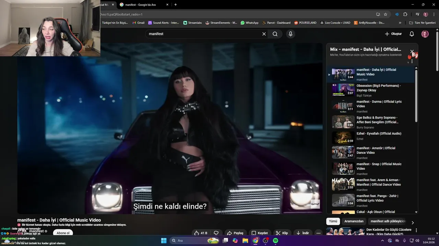Open Copilot from the taskbar
Viewport: 439px width, 246px height.
point(235,241)
